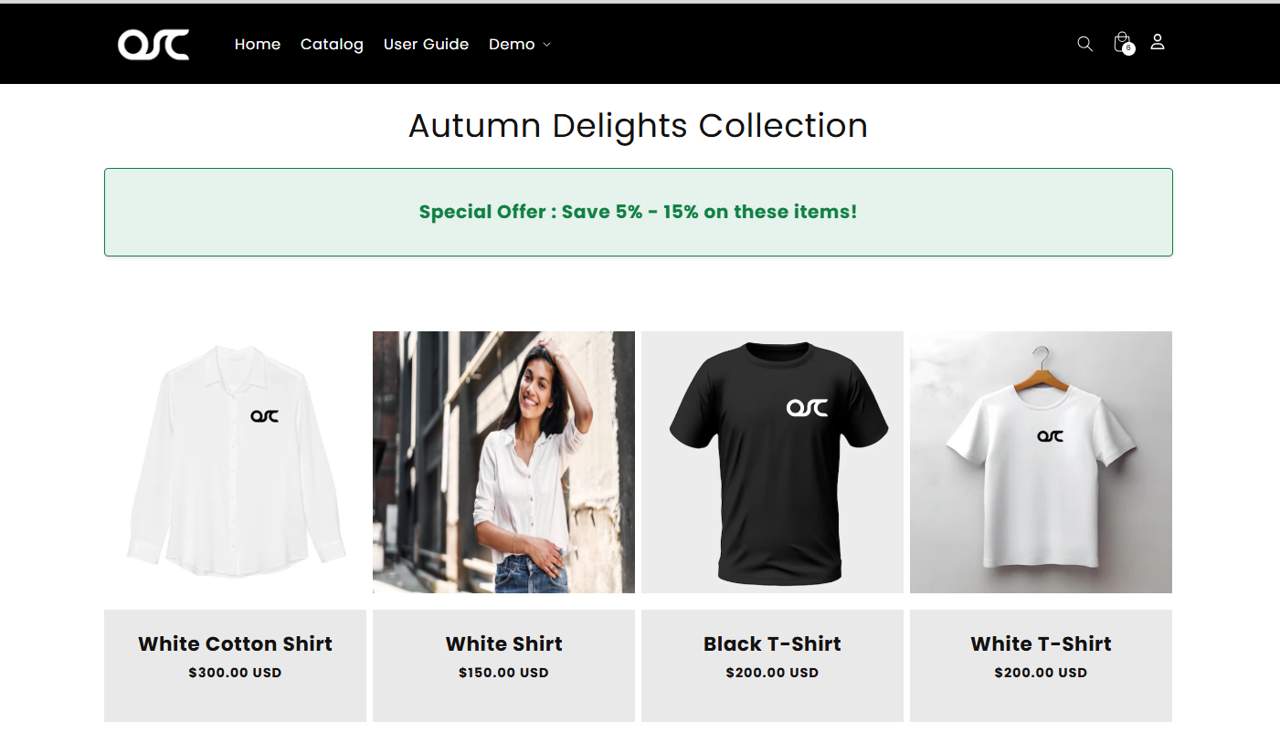Viewport: 1280px width, 753px height.
Task: Click the White Cotton Shirt product image
Action: click(x=235, y=462)
